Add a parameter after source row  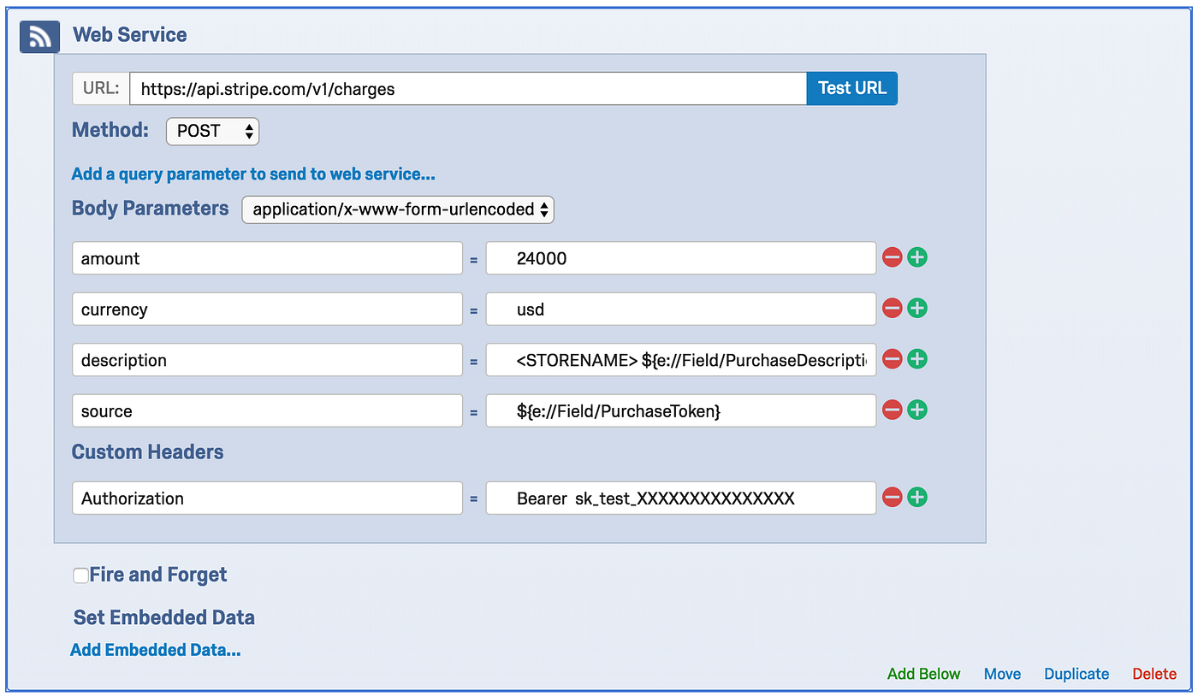pos(917,410)
